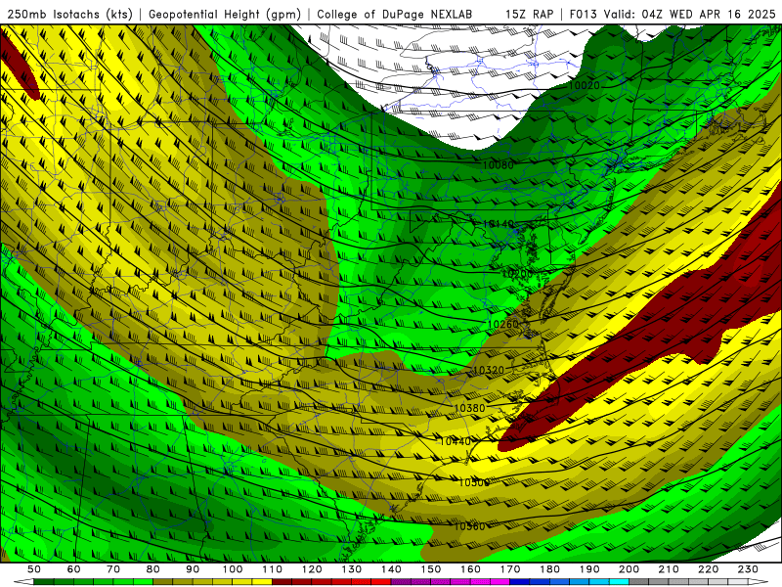Click the 10320 height contour label
782x587 pixels.
488,370
